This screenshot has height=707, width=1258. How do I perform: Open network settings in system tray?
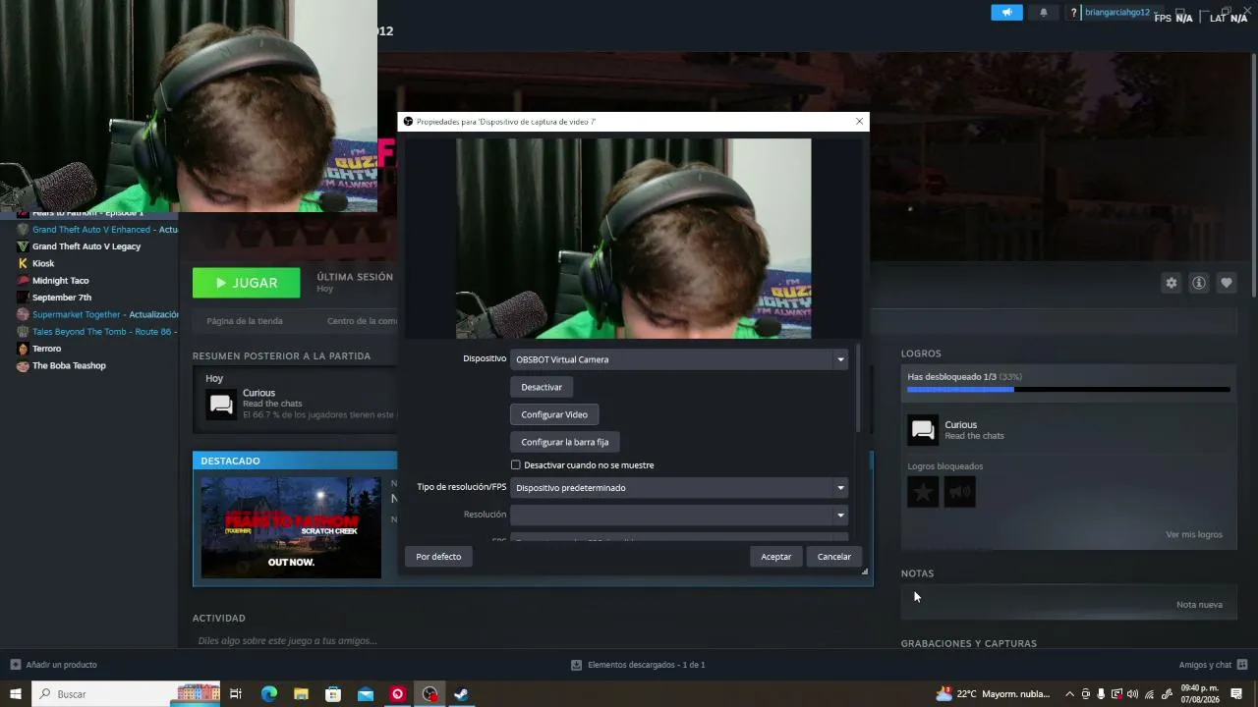tap(1149, 694)
